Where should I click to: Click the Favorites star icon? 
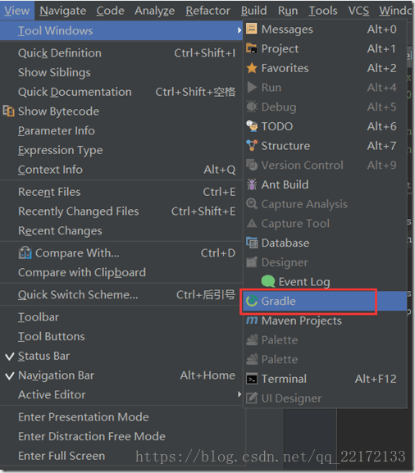pos(252,68)
